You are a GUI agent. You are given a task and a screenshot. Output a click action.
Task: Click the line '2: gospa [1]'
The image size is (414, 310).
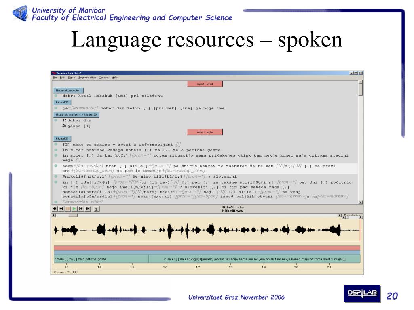(x=76, y=126)
